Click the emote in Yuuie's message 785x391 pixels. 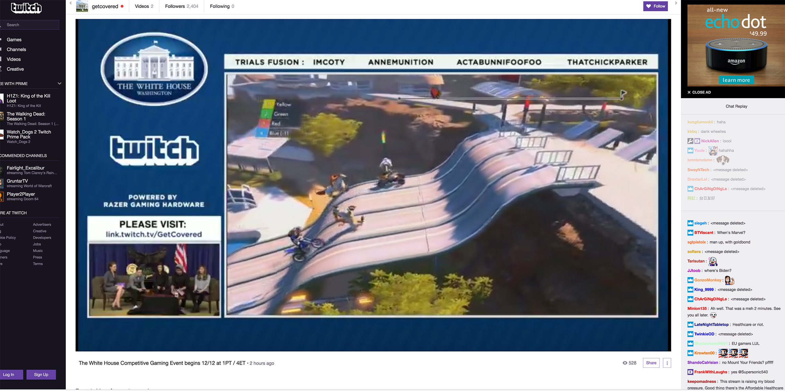(713, 150)
